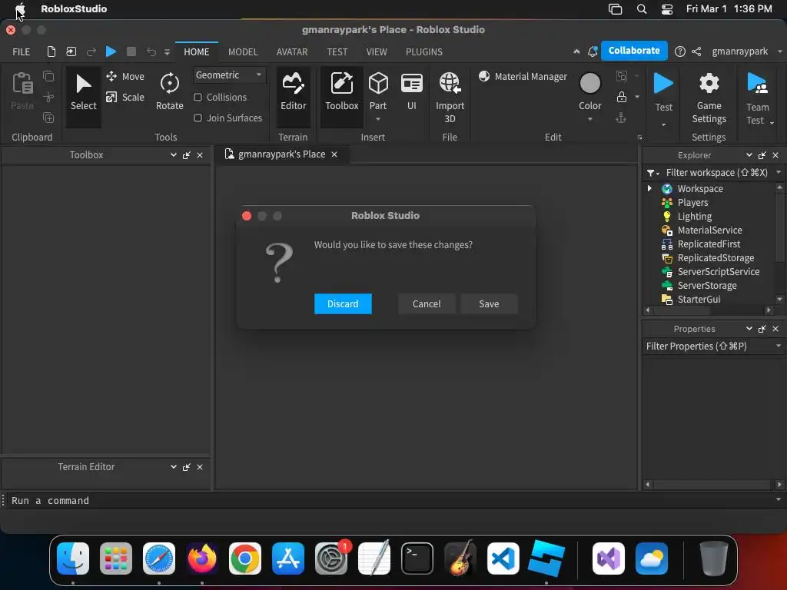Screen dimensions: 787x590
Task: Open the Geometric mode dropdown
Action: click(x=229, y=75)
